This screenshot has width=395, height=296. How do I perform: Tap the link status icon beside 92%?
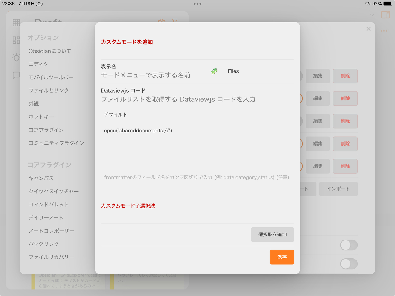tap(368, 4)
